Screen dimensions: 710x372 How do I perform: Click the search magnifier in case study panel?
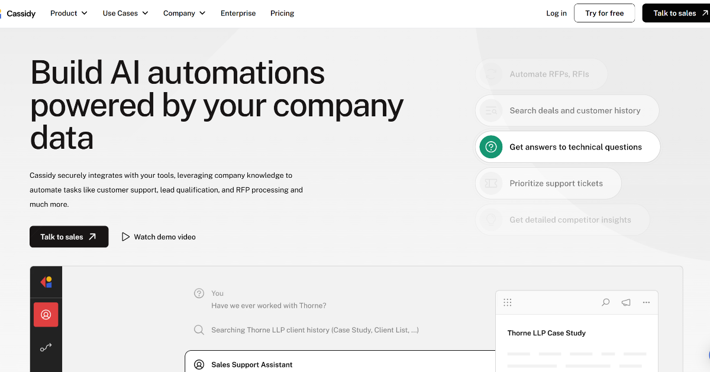[605, 302]
